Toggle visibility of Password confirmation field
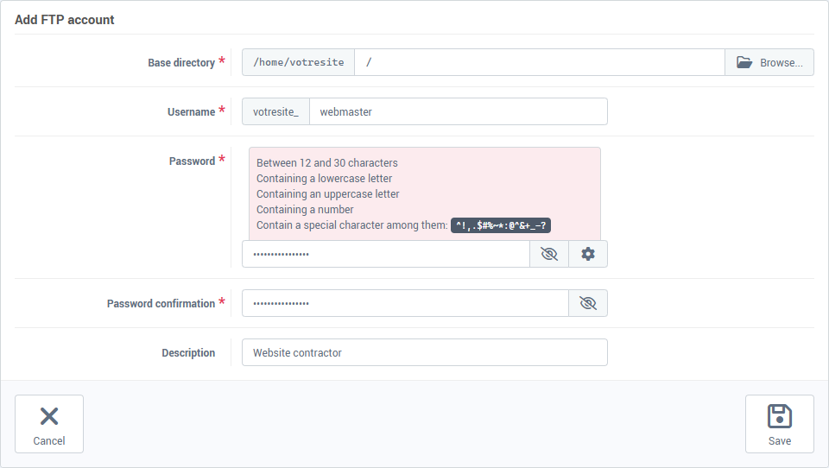 tap(588, 303)
